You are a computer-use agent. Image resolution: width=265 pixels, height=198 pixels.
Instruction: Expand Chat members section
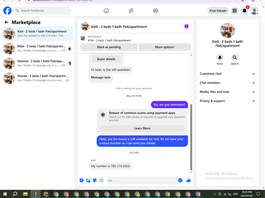(227, 83)
